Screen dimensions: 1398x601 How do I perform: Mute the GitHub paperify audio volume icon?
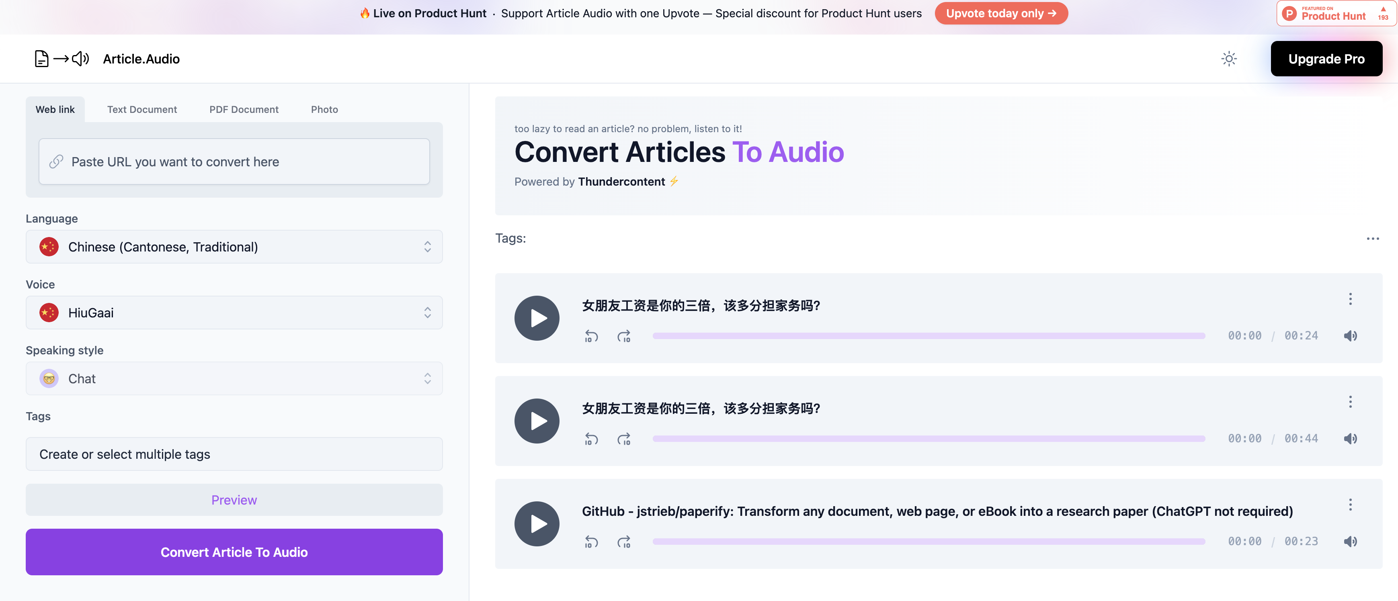[x=1350, y=542]
